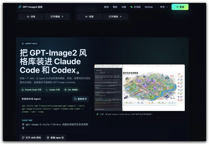Click the npx skills add command text

[53, 109]
